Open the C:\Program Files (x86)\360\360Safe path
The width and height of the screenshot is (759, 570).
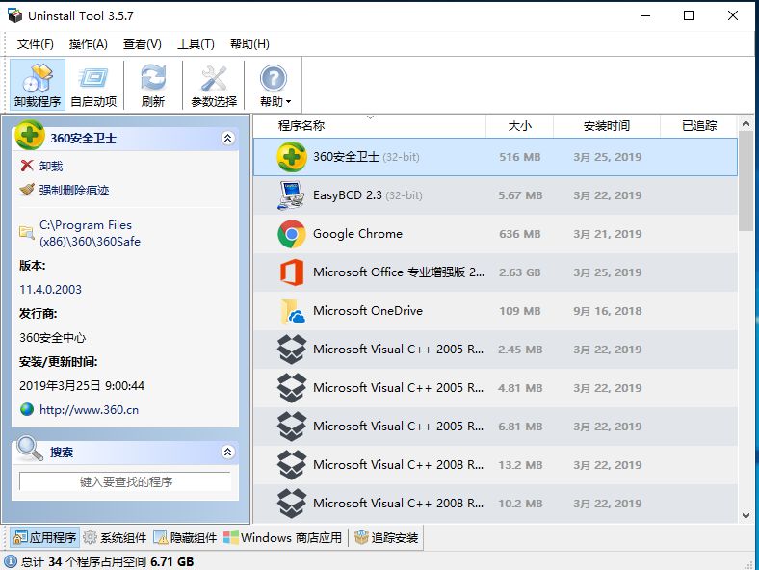click(x=90, y=233)
